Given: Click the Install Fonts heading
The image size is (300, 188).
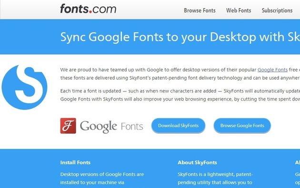Looking at the screenshot, I should [x=75, y=163].
